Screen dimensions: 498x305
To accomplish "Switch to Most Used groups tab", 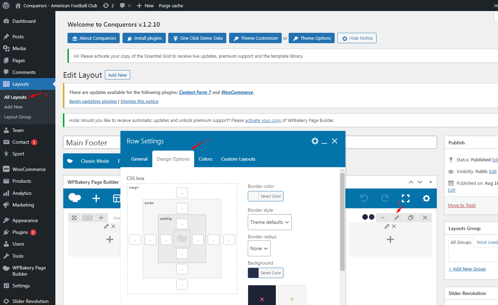I will coord(487,242).
